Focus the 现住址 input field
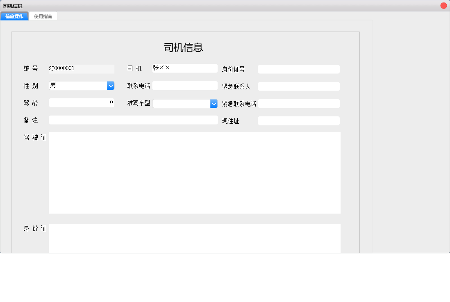 pos(299,121)
